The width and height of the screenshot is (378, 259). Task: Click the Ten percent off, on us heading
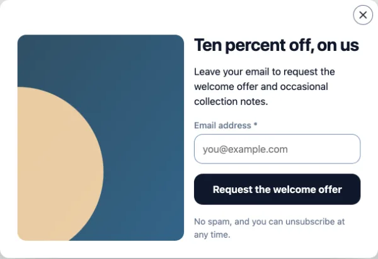click(x=277, y=45)
